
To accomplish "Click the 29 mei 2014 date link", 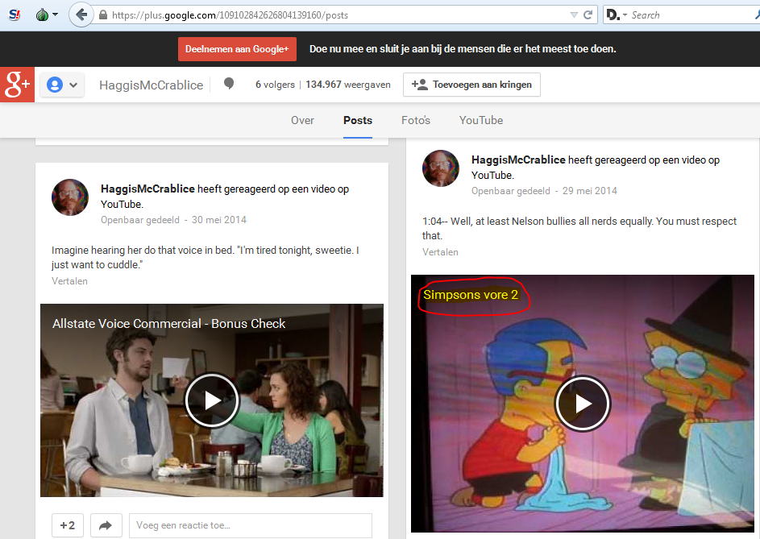I will (590, 191).
